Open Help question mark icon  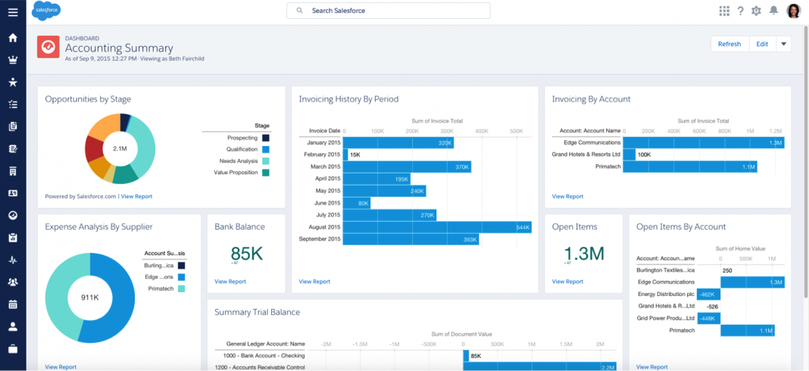740,11
